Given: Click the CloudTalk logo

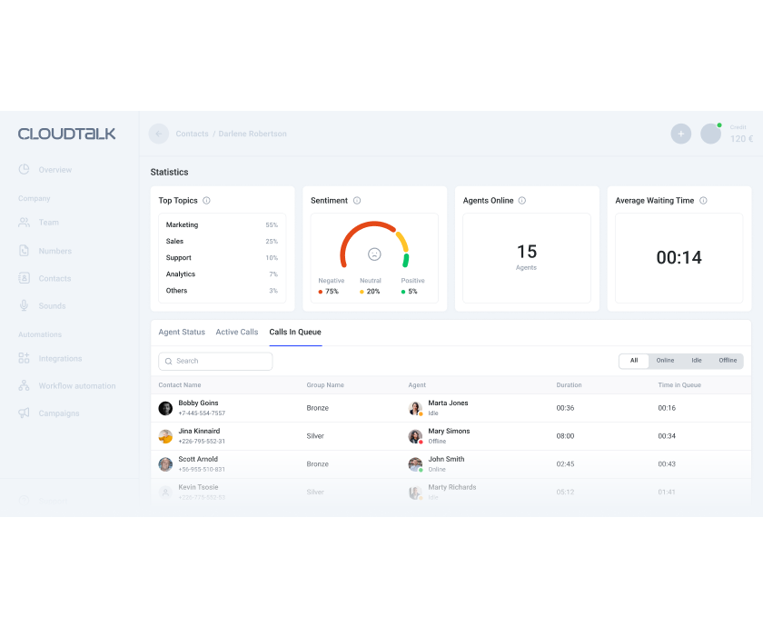Looking at the screenshot, I should 67,134.
